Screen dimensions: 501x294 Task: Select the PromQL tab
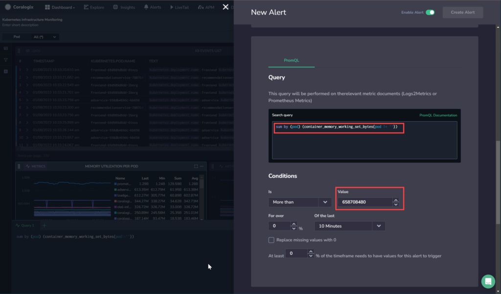[292, 60]
